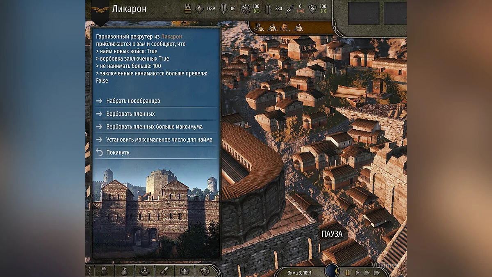Image resolution: width=492 pixels, height=277 pixels.
Task: Click the triple-arrow fastest speed button
Action: (376, 272)
